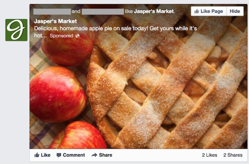Screen dimensions: 249x164
Task: Click the second blurred friend name after "and"
Action: coord(102,11)
